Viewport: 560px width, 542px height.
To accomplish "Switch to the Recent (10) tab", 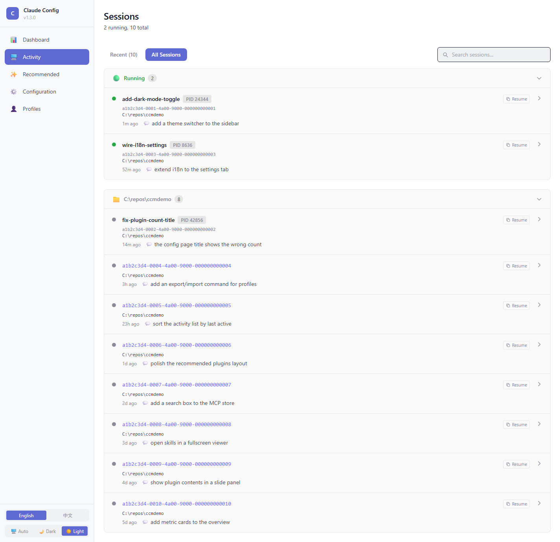I will [x=124, y=55].
